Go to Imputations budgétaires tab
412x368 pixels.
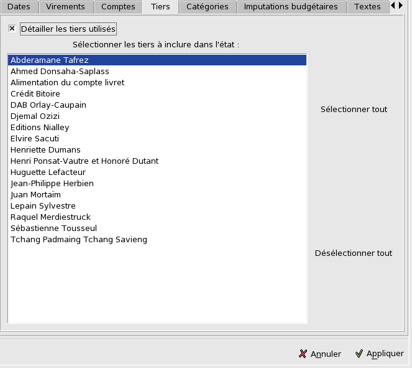291,7
